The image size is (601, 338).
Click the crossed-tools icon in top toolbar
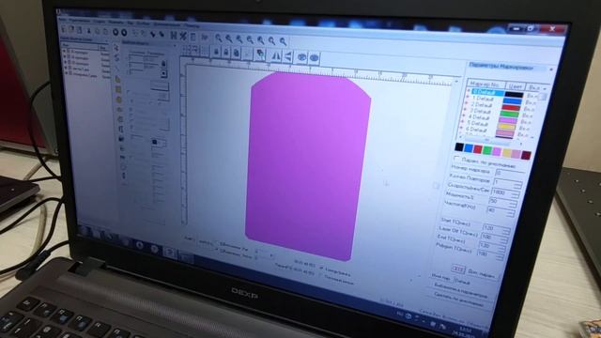(x=183, y=36)
